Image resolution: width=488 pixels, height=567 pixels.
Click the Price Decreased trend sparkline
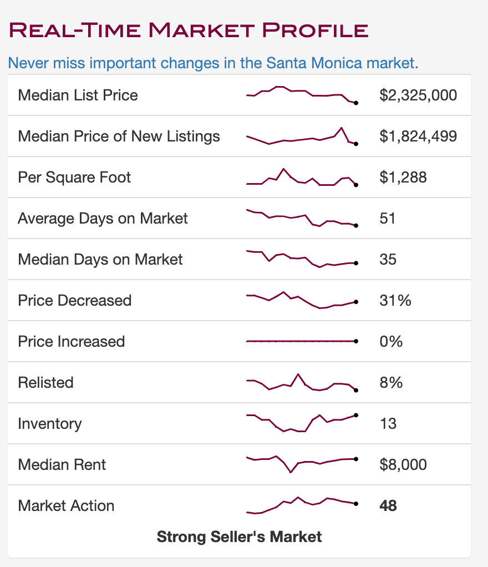pyautogui.click(x=301, y=300)
